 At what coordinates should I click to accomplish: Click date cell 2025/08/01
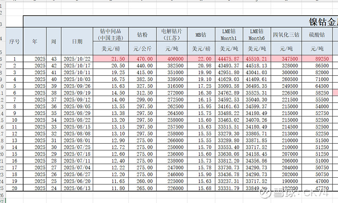[x=77, y=141]
